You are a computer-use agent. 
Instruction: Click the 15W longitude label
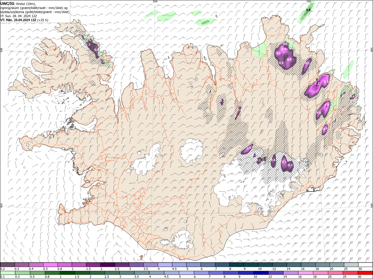coord(309,1)
